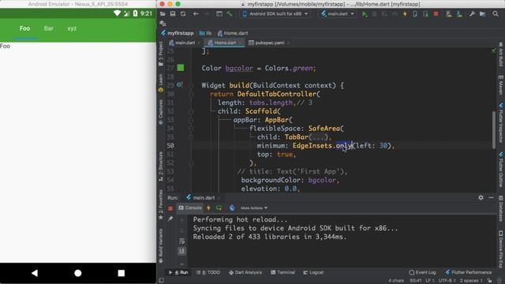
Task: Select the Bar tab in the emulator app
Action: click(x=49, y=28)
